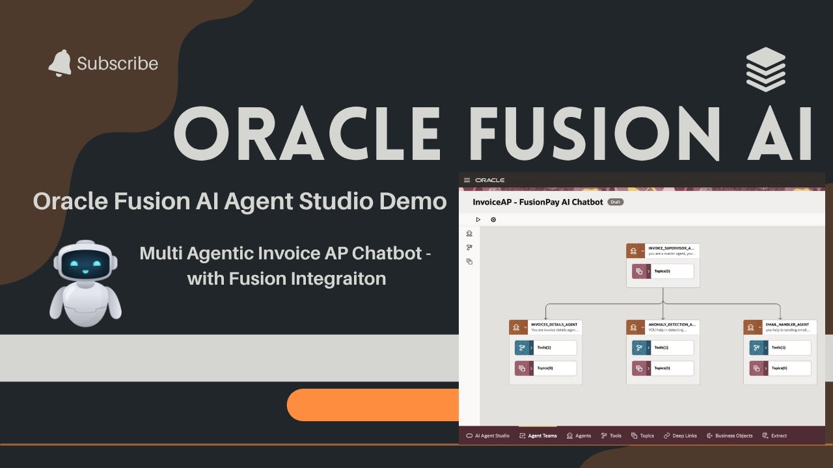833x468 pixels.
Task: Click the Tools icon in EMAIL_HANDLER_AGENT card
Action: point(756,348)
